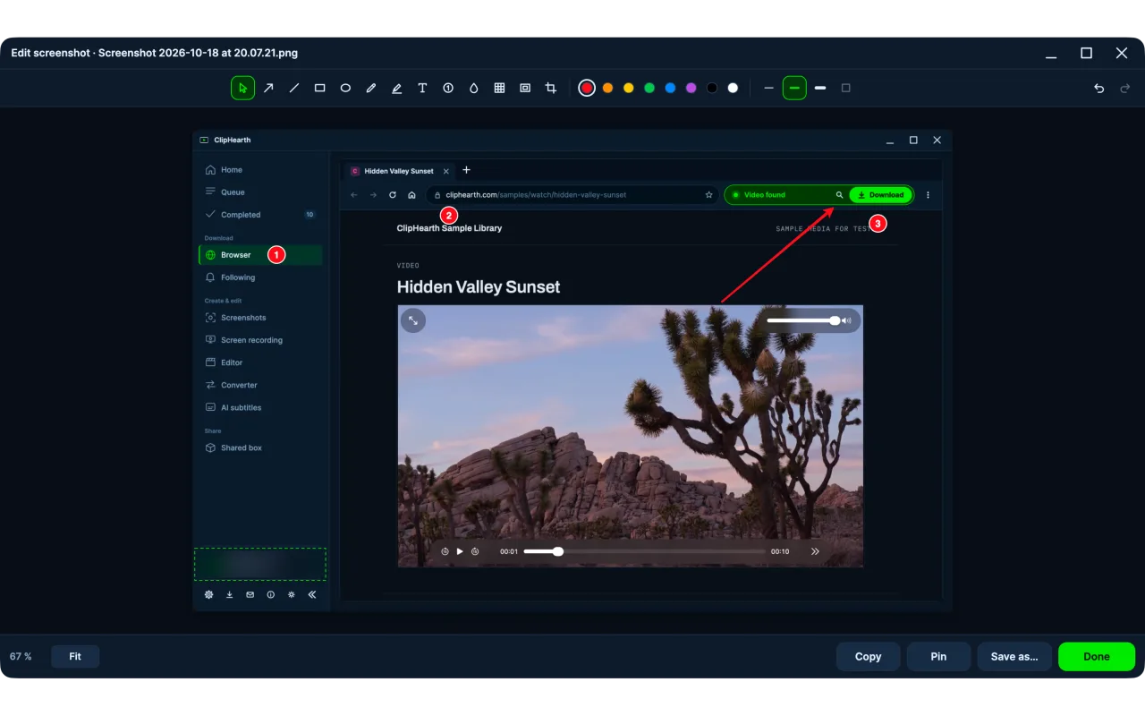The width and height of the screenshot is (1145, 716).
Task: Select the blur droplet tool
Action: click(474, 88)
